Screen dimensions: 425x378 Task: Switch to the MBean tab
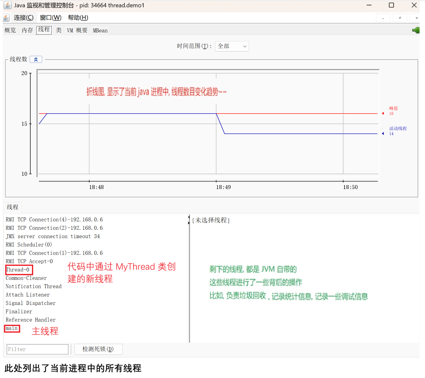click(100, 30)
